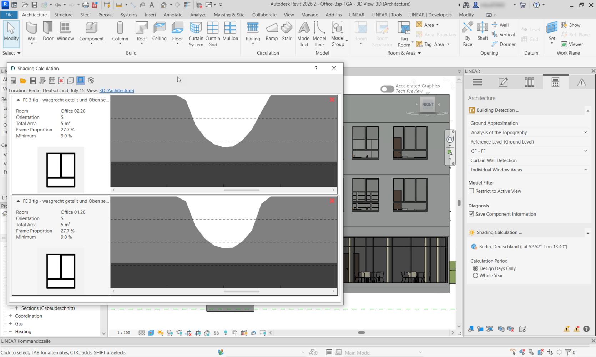Screen dimensions: 596x357
Task: Open the warnings triangle tab in LINEAR panel
Action: pos(581,82)
